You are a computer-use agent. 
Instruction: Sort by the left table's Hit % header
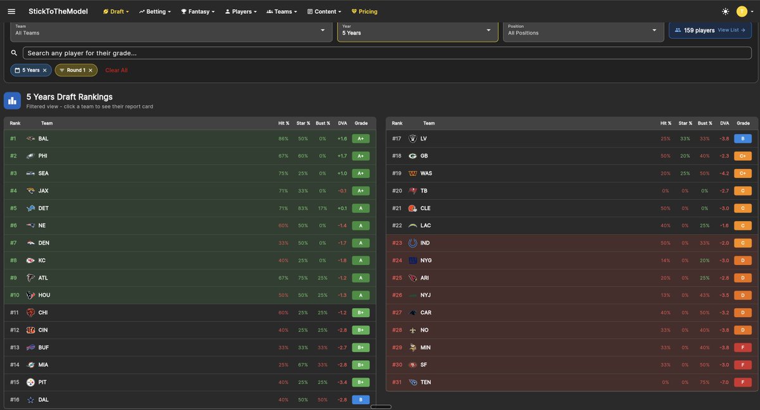(284, 123)
